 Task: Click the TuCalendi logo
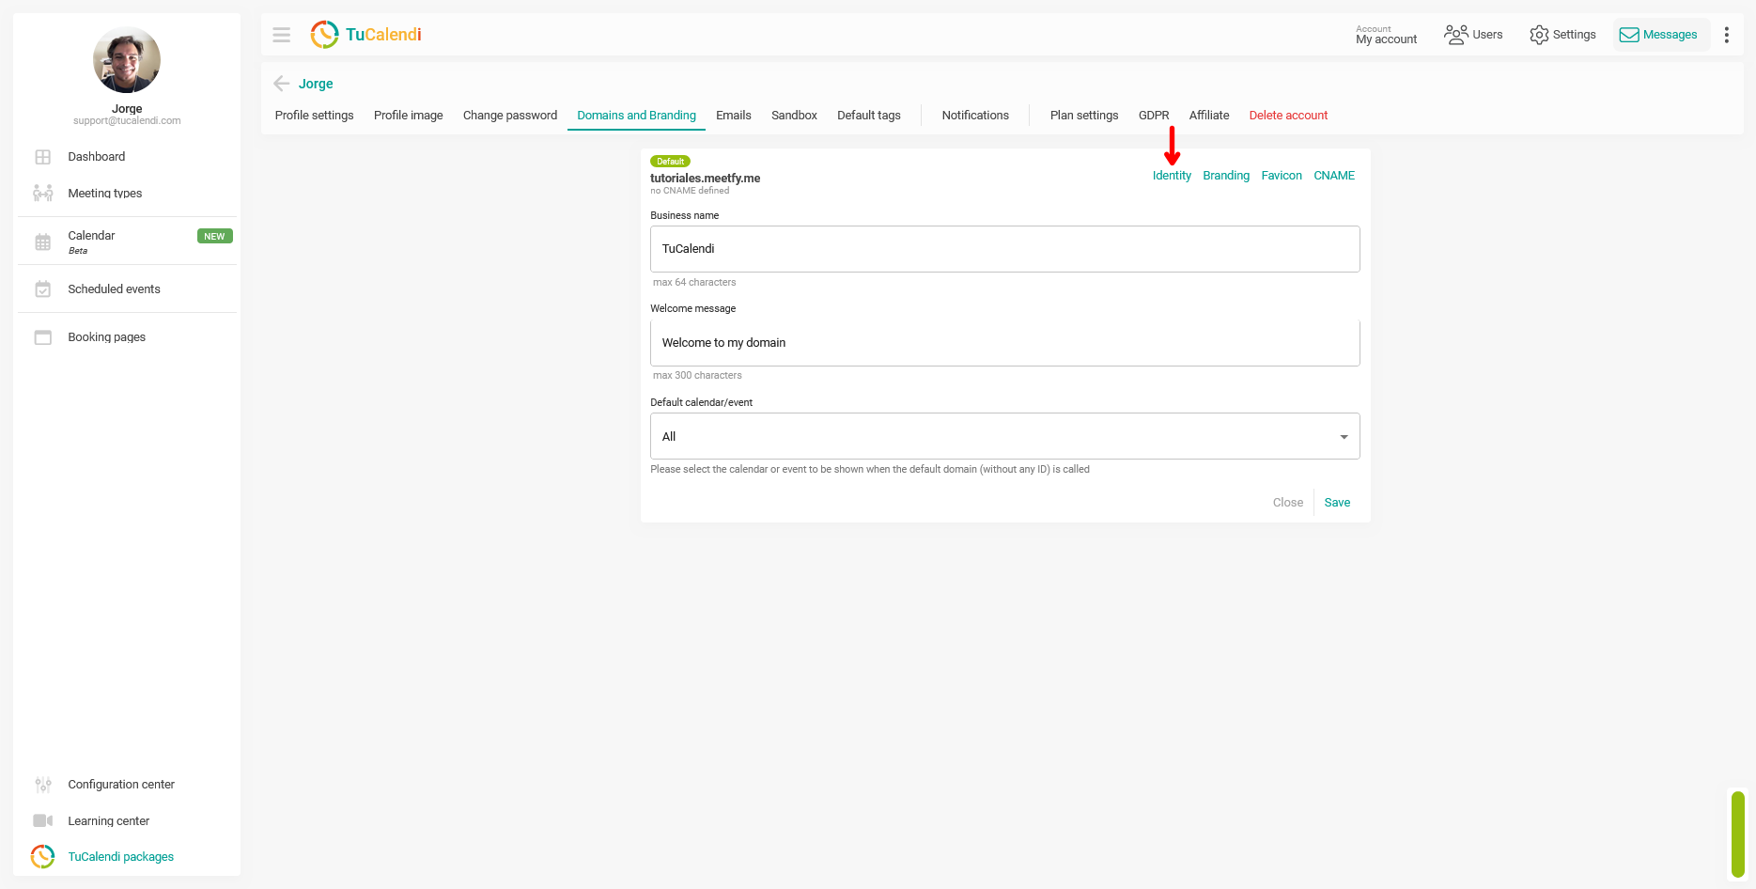click(x=365, y=35)
